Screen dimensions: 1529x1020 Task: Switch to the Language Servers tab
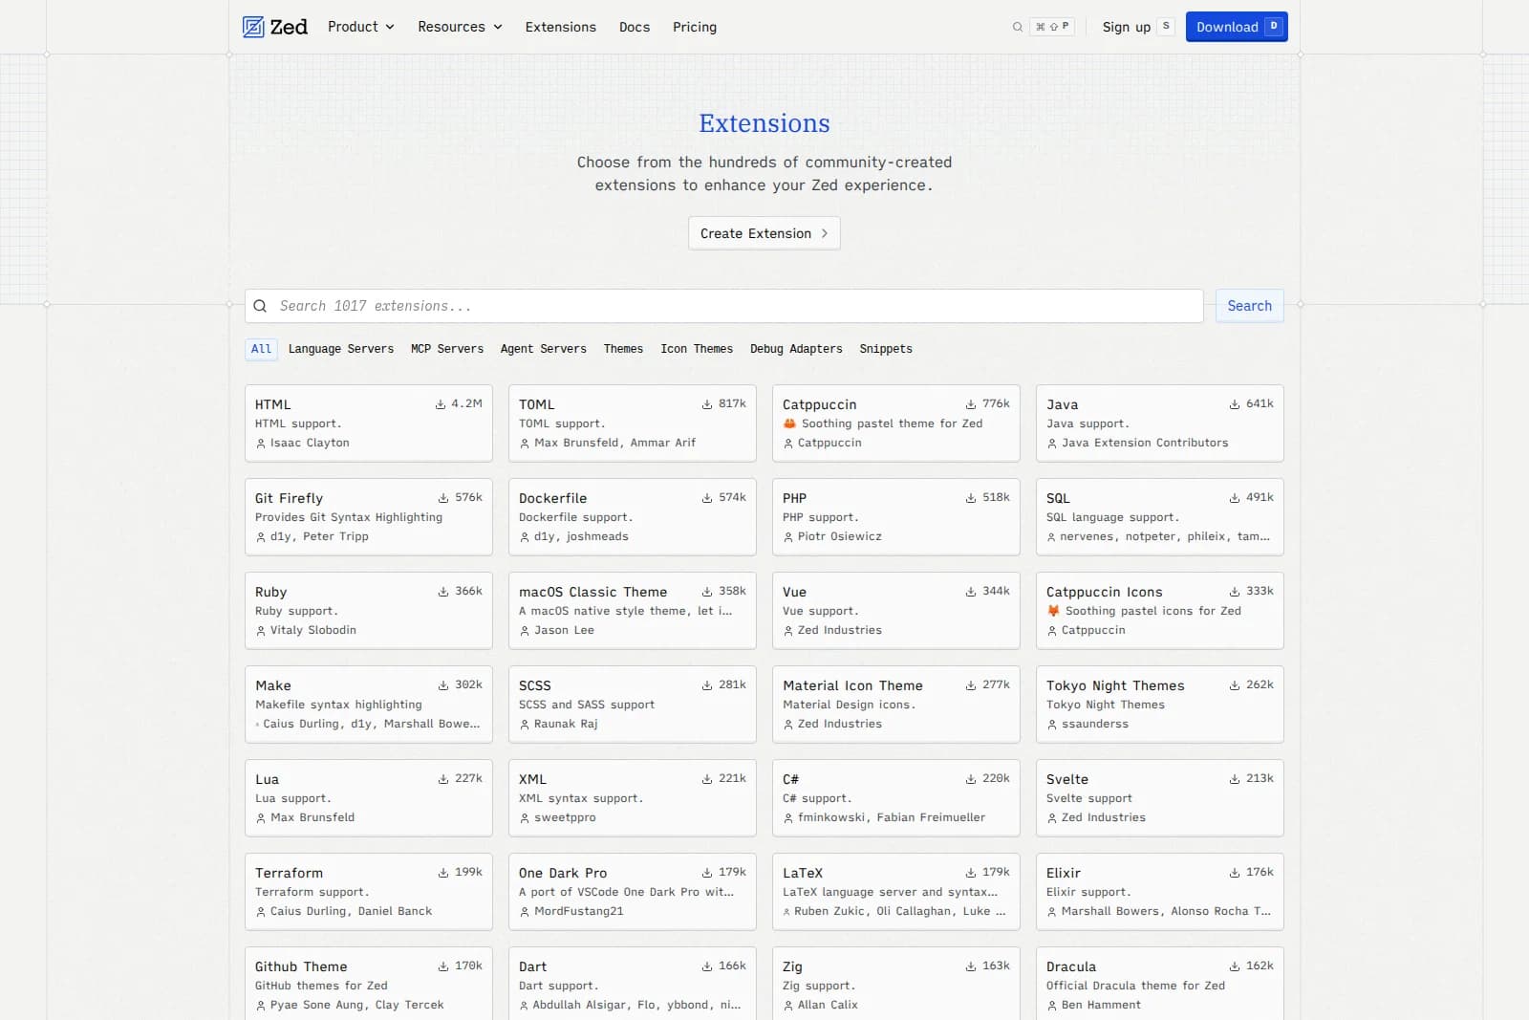tap(341, 349)
